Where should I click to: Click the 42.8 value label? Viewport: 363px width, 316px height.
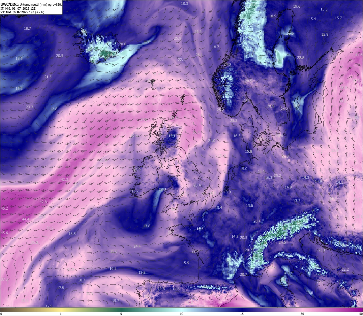click(x=43, y=202)
